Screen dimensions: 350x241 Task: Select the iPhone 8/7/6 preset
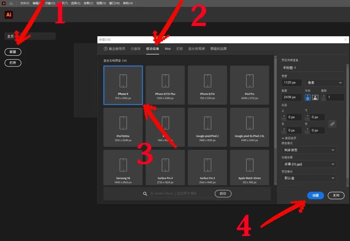pos(207,85)
